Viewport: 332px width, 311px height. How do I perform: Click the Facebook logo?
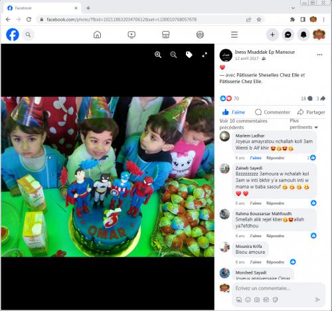tap(13, 35)
